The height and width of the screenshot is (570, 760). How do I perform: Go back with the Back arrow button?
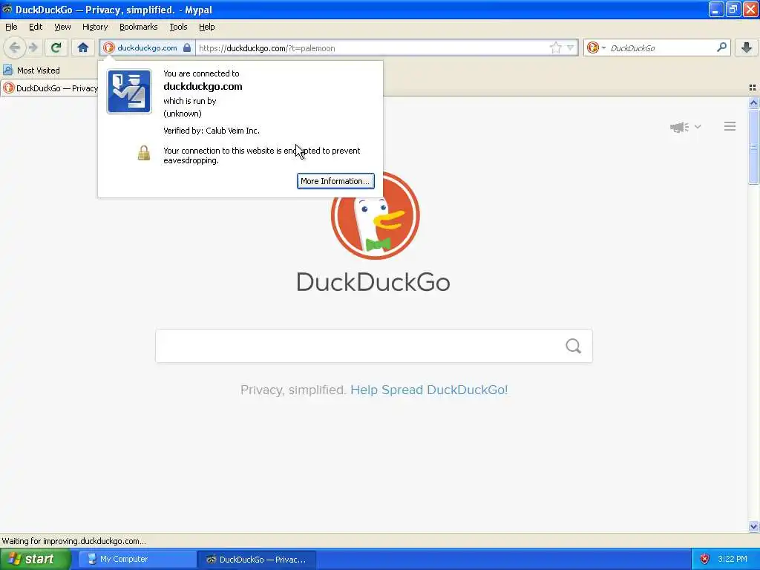click(15, 47)
